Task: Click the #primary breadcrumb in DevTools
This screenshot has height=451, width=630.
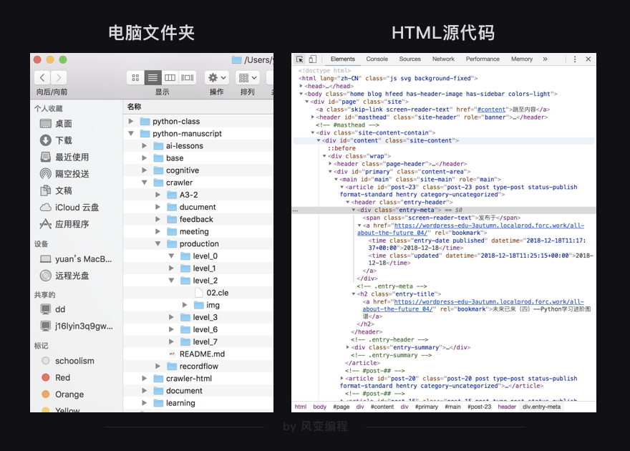Action: tap(426, 407)
